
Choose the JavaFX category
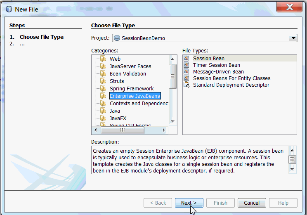pyautogui.click(x=118, y=118)
